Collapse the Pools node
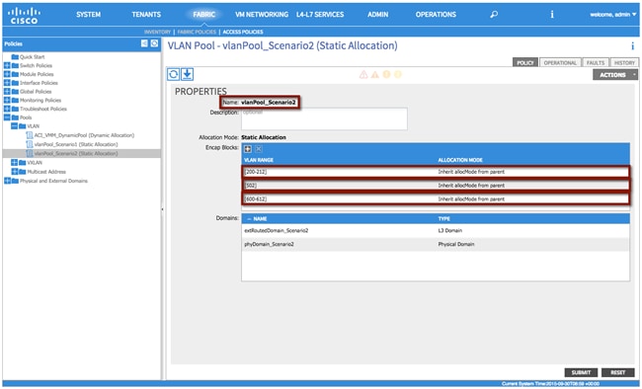 tap(7, 117)
